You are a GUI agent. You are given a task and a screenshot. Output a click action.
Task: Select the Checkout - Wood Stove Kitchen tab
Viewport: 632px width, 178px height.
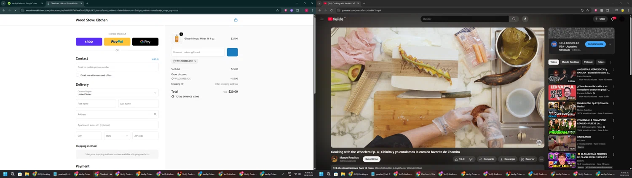(64, 3)
